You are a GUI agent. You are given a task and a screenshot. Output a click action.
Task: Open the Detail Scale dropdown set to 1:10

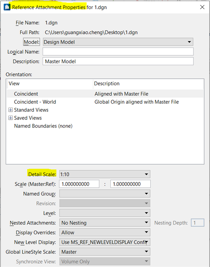tap(105, 174)
